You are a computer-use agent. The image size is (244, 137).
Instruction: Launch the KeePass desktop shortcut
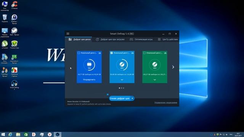click(14, 19)
